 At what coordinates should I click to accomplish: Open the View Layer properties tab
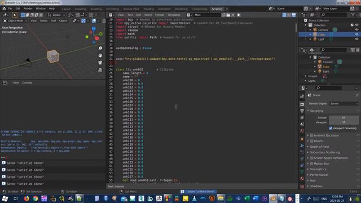tap(302, 118)
